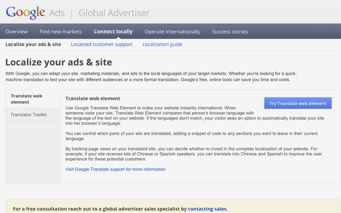
Task: Click the Localize your ads & site heading
Action: 58,62
